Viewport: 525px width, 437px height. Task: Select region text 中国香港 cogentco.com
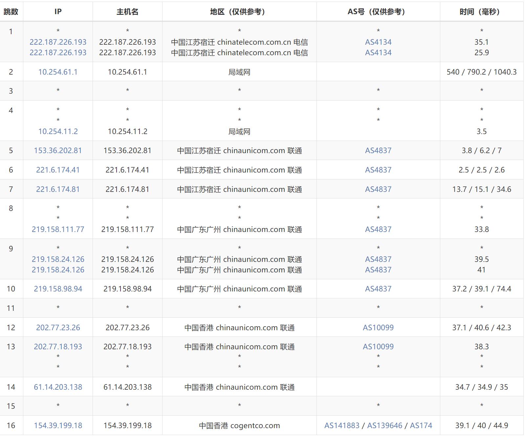click(x=239, y=425)
